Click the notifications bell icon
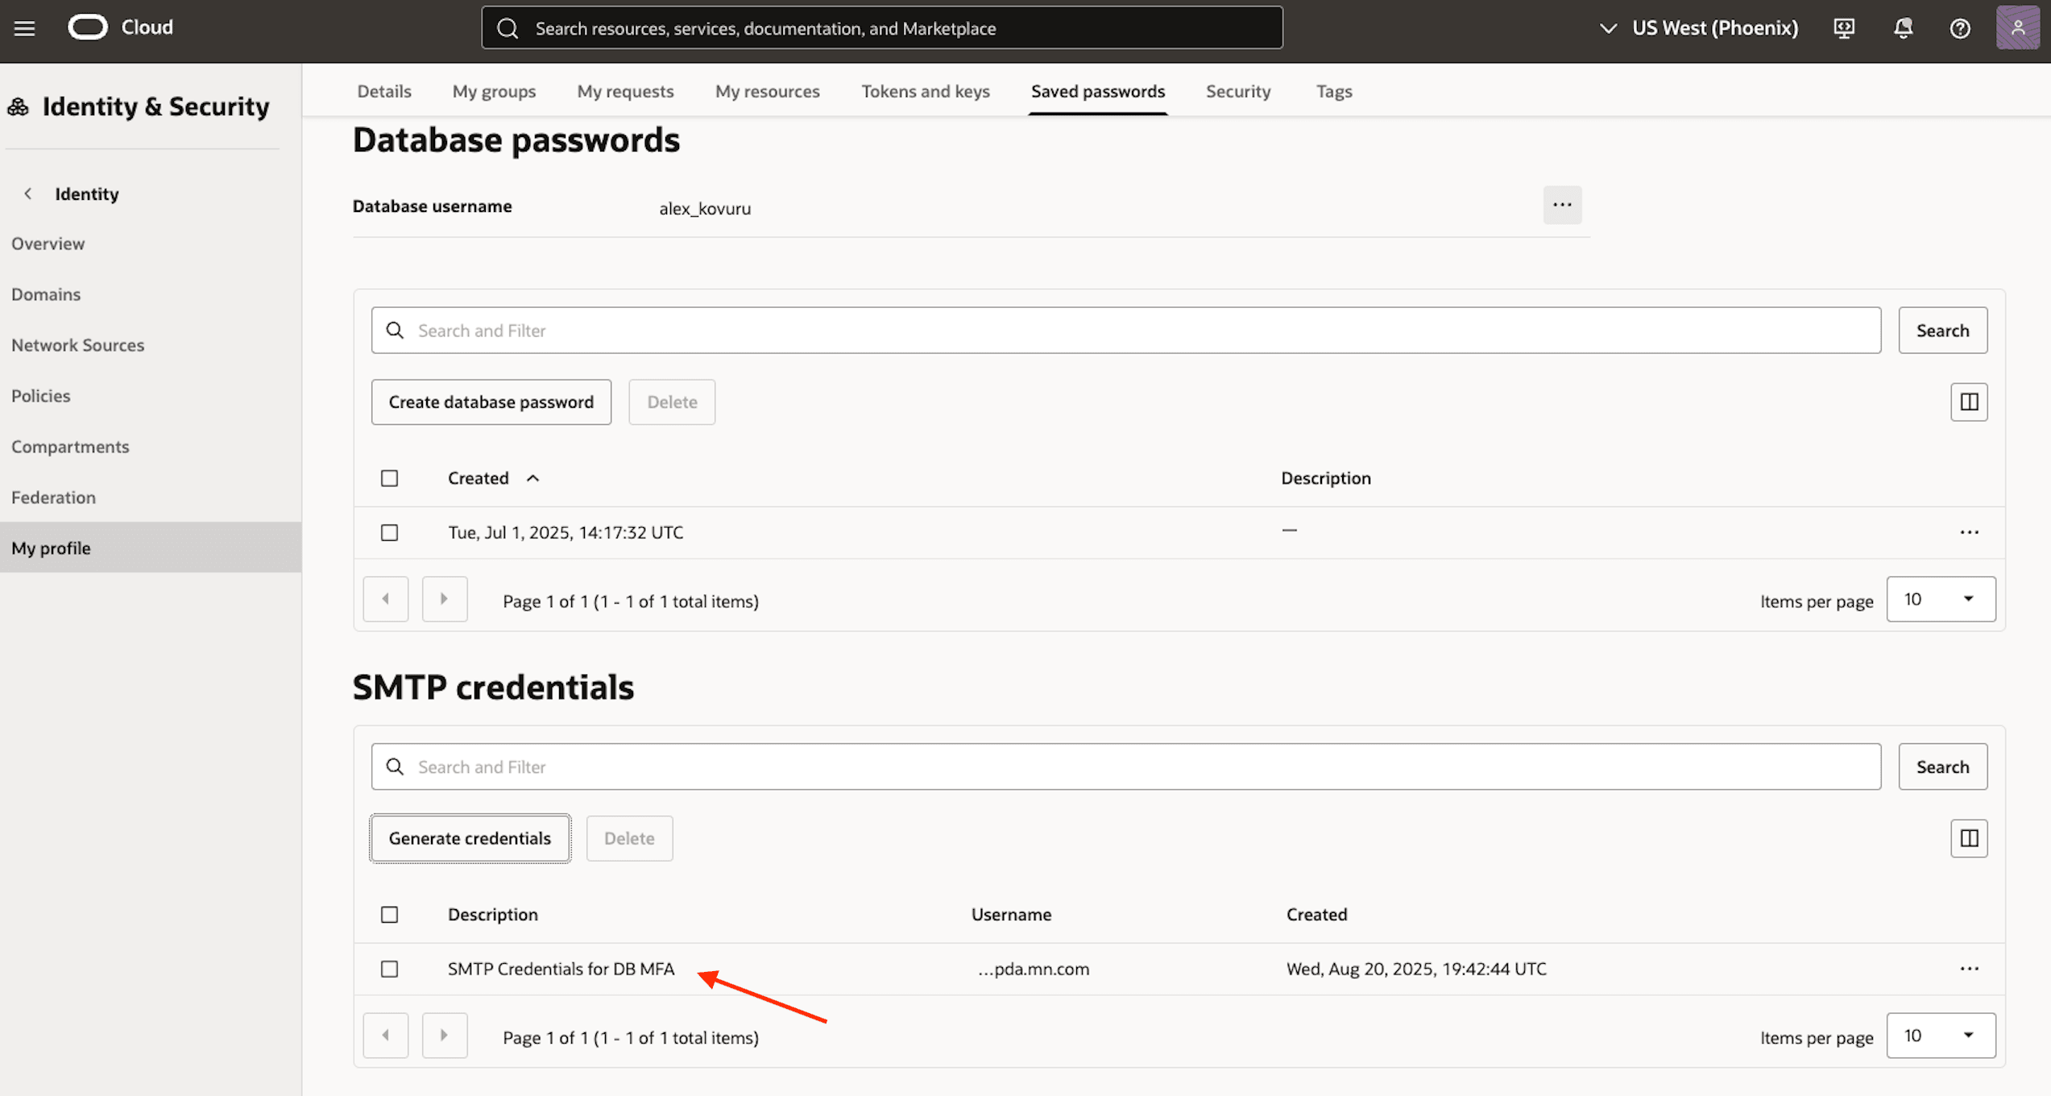2051x1096 pixels. point(1902,28)
